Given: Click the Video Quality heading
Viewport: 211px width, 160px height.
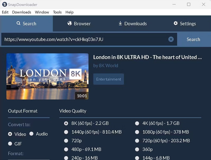Looking at the screenshot, I should pos(73,111).
